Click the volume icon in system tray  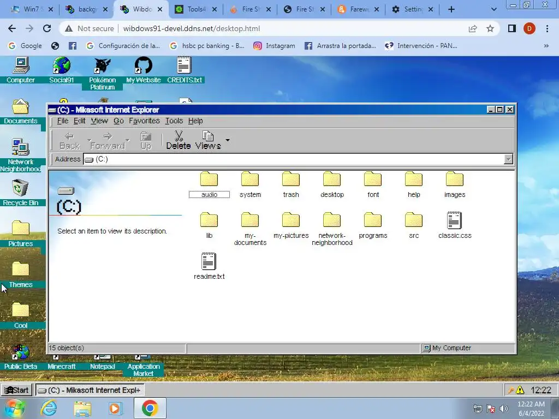click(x=504, y=409)
